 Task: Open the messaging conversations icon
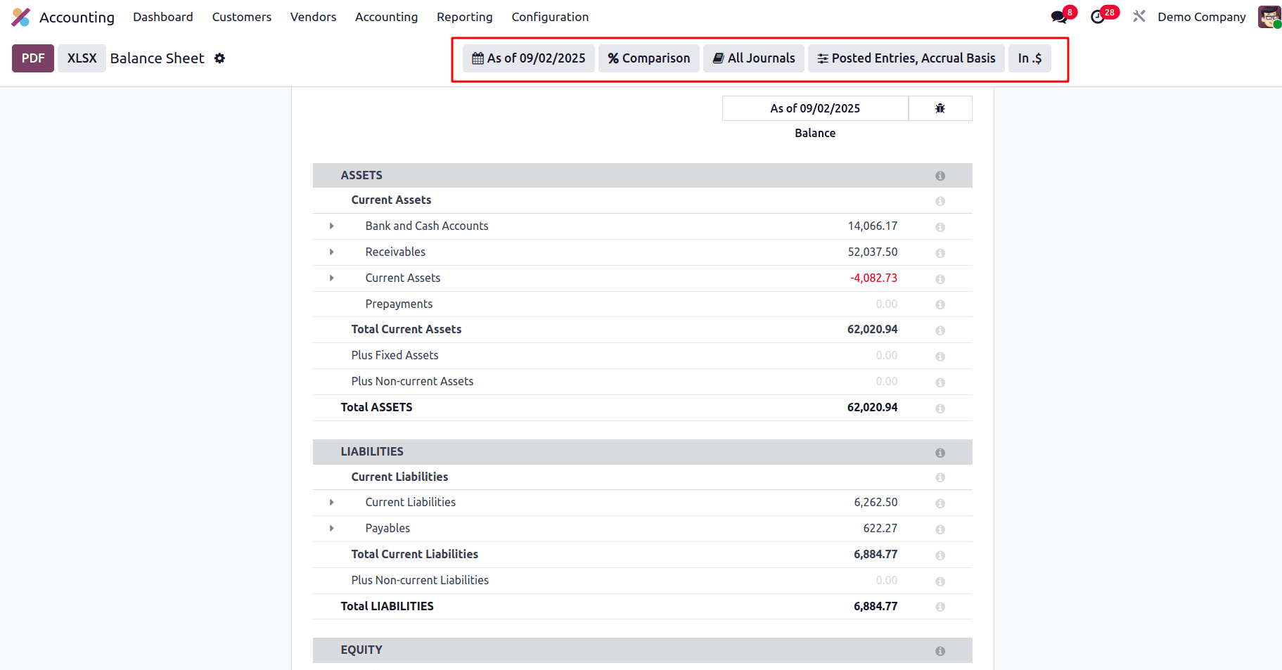point(1058,15)
